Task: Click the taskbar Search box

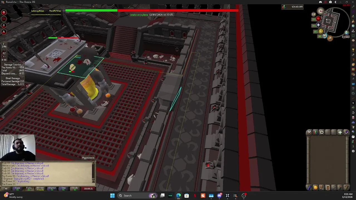Action: coord(137,196)
